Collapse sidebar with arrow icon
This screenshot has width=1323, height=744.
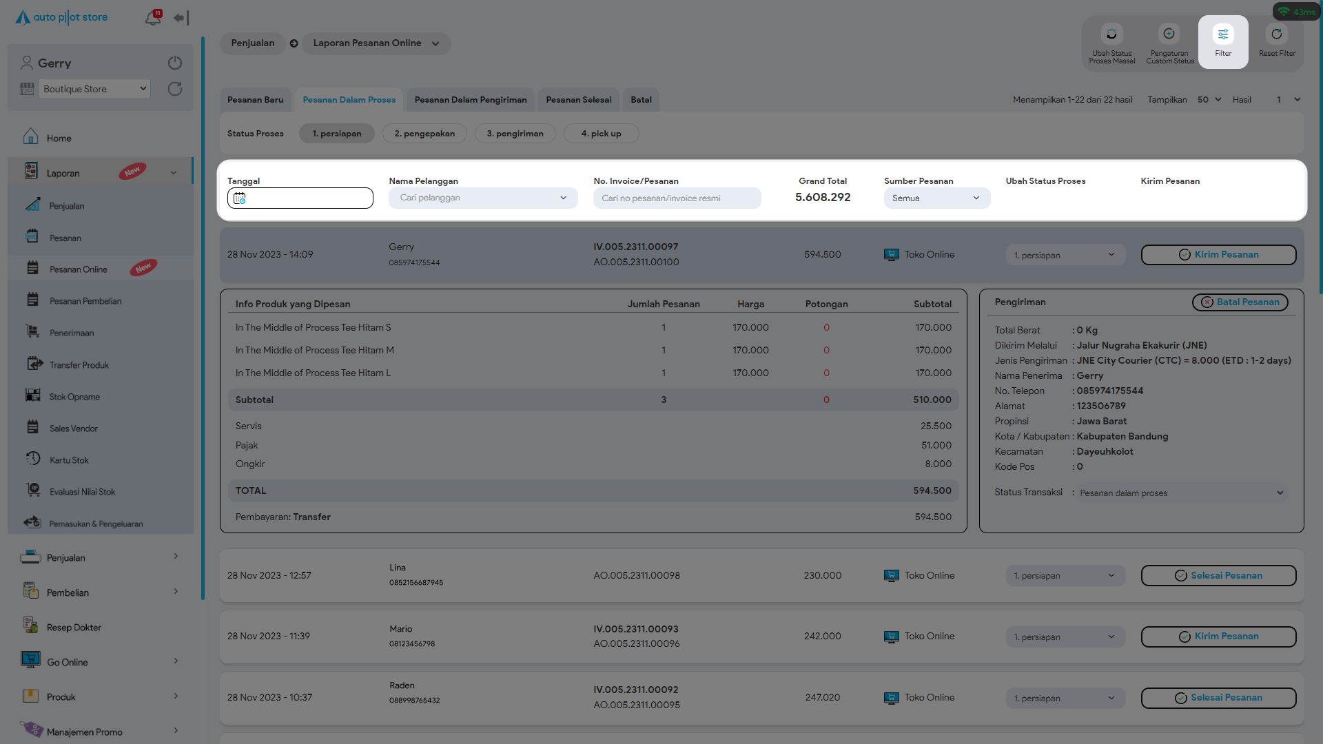pos(181,18)
